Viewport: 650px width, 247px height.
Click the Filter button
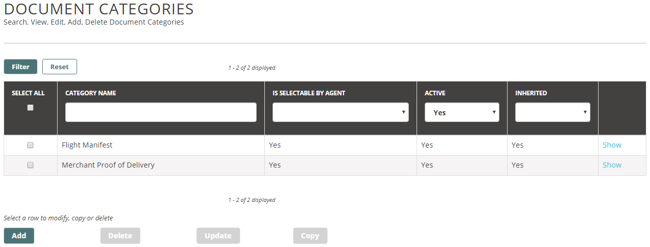pyautogui.click(x=21, y=67)
